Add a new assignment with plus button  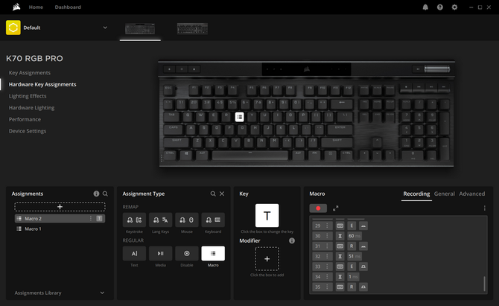[x=60, y=207]
